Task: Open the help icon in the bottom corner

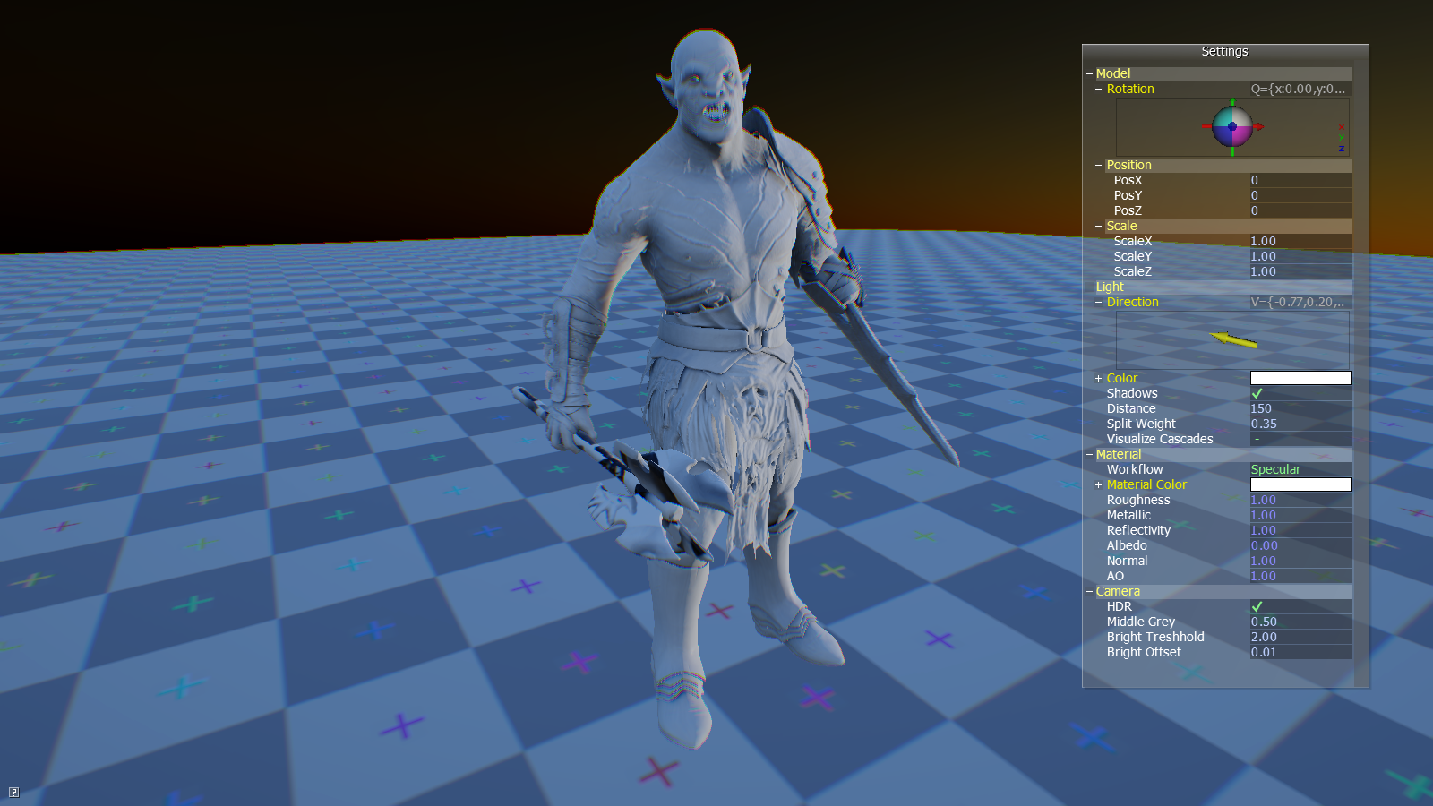Action: (13, 792)
